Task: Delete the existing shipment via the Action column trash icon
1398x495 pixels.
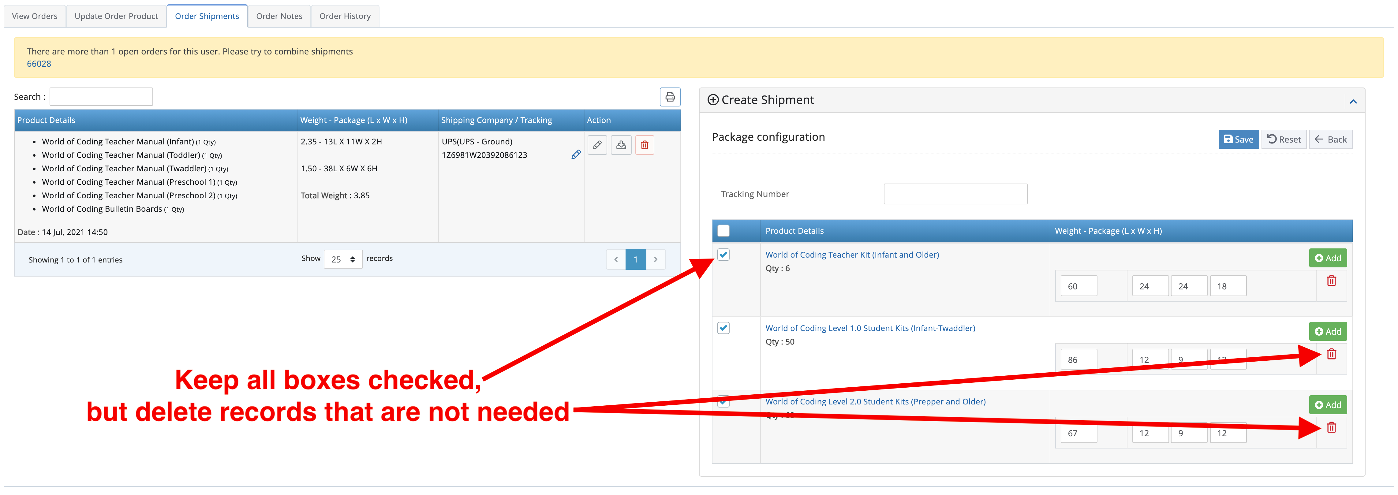Action: [x=644, y=145]
